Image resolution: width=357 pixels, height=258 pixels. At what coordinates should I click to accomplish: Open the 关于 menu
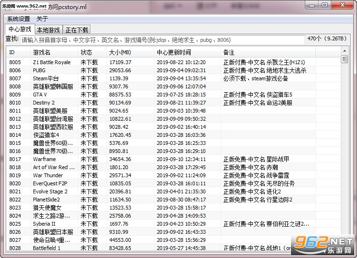(x=42, y=19)
